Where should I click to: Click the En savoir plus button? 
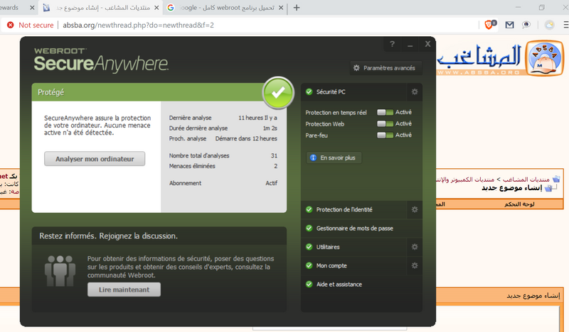click(x=334, y=158)
